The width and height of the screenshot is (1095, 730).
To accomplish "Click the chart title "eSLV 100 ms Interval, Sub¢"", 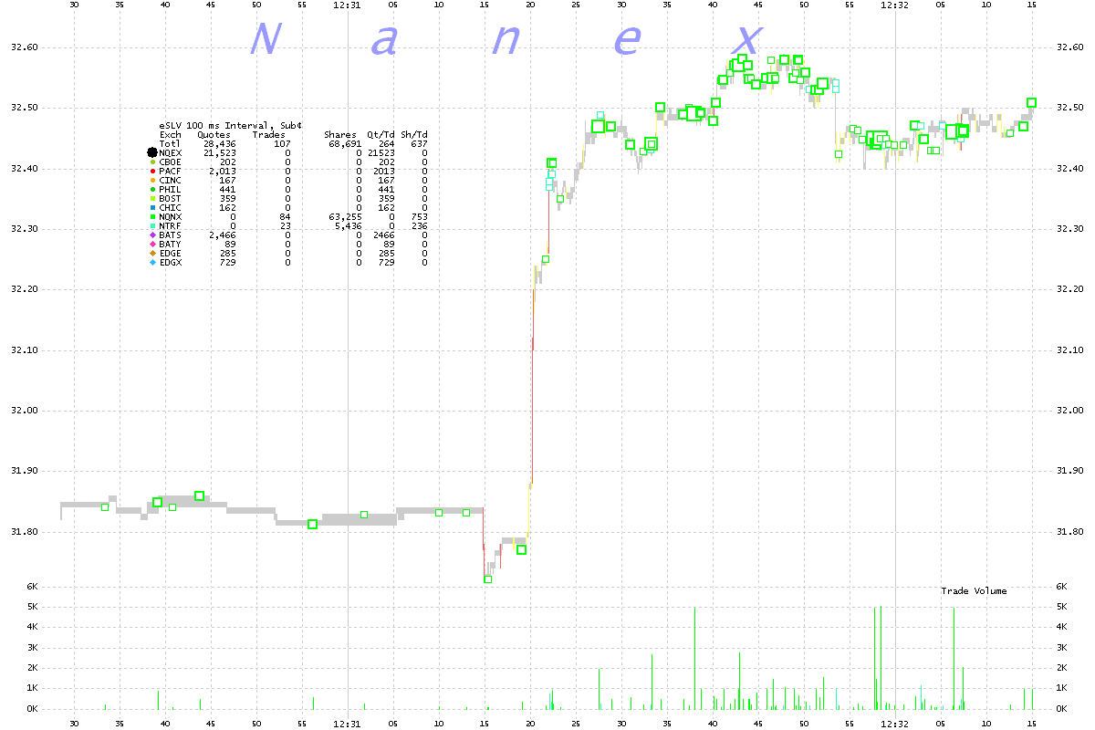I will 231,126.
